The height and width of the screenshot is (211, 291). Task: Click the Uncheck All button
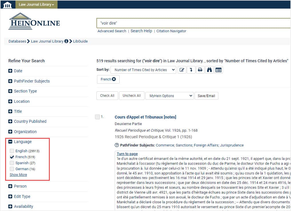[132, 96]
